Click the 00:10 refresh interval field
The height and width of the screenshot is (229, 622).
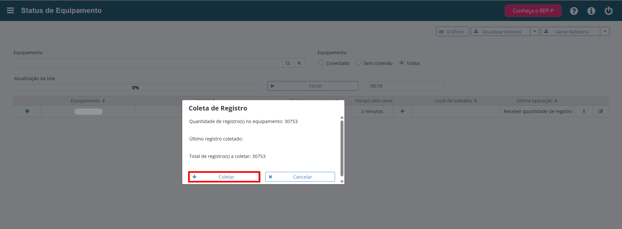[406, 86]
